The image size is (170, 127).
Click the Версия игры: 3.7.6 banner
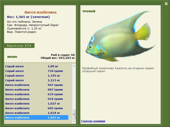[19, 45]
